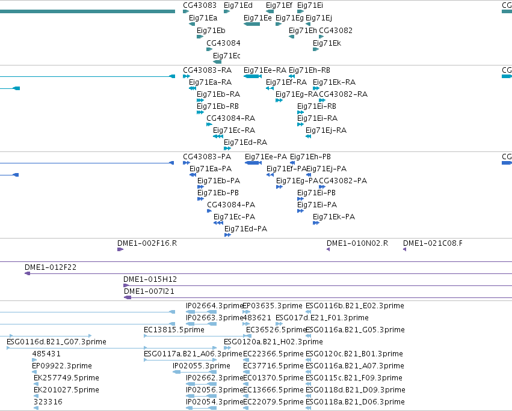Click the Eig71Ei gene label
The width and height of the screenshot is (512, 411).
click(x=310, y=5)
